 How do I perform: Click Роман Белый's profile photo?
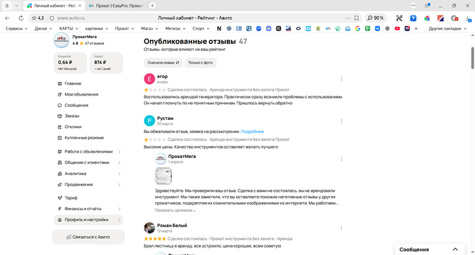pyautogui.click(x=149, y=228)
